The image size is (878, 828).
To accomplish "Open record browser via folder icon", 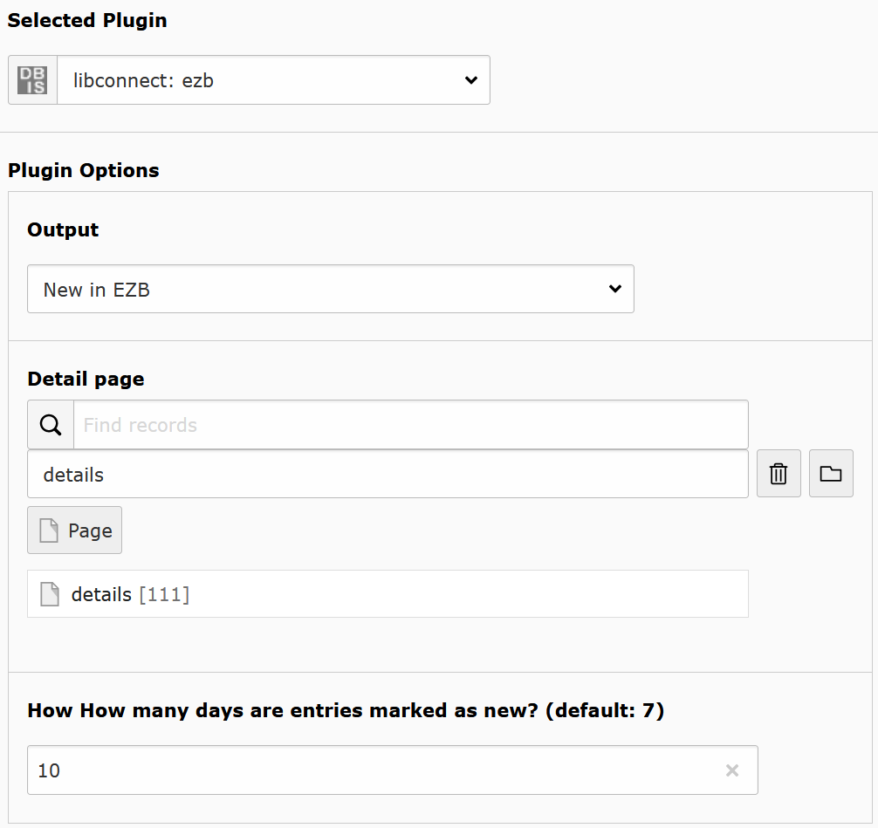I will [830, 473].
